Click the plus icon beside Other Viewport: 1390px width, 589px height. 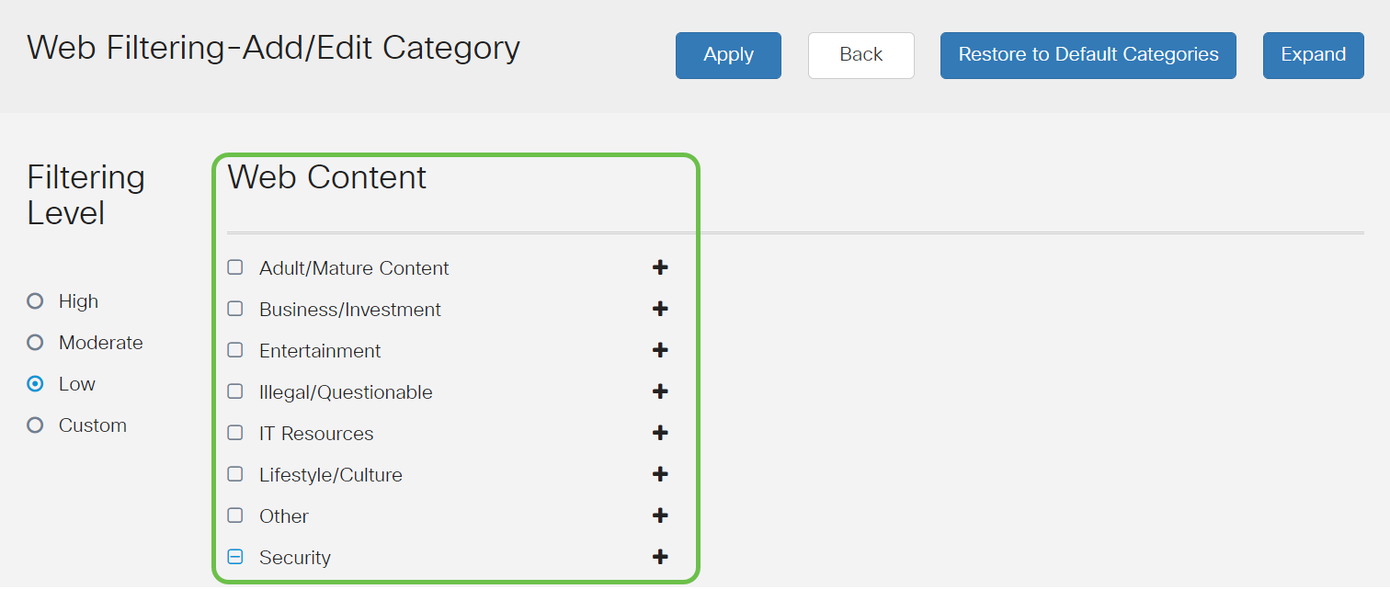tap(660, 515)
